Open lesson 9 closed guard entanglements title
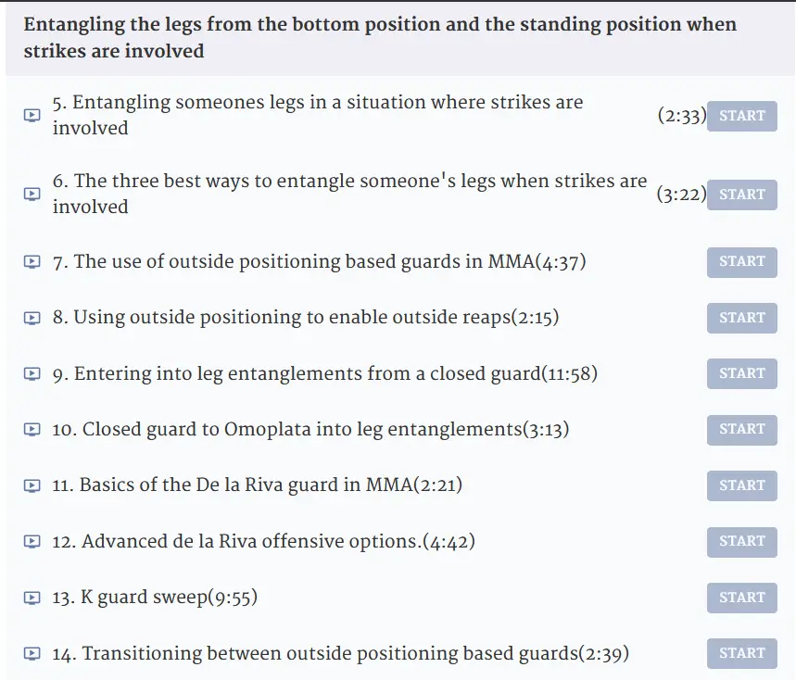This screenshot has height=680, width=796. point(325,373)
